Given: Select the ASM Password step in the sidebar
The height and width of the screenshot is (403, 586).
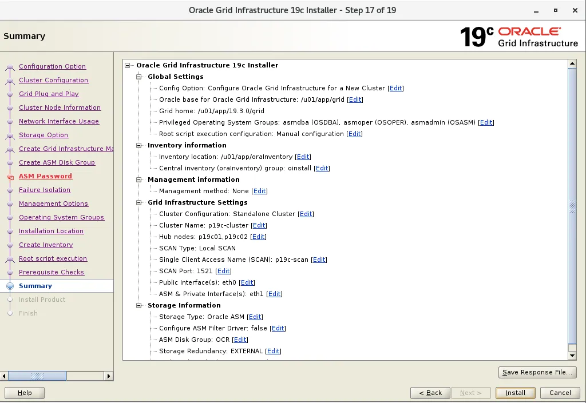Looking at the screenshot, I should (x=45, y=176).
